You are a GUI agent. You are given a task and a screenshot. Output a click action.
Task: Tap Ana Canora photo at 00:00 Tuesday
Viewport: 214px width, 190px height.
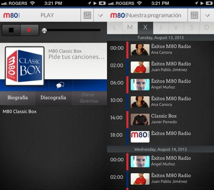point(140,50)
